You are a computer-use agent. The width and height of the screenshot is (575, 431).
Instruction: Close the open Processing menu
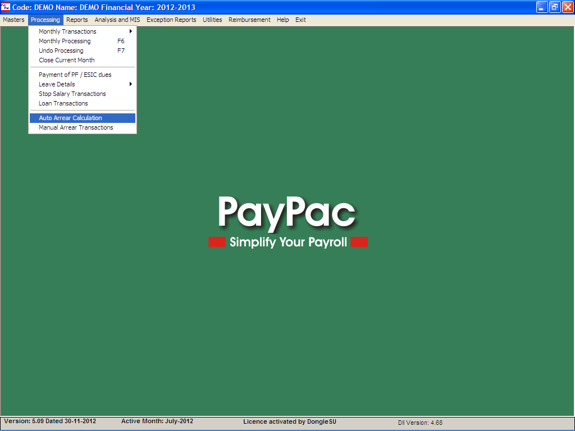tap(45, 20)
